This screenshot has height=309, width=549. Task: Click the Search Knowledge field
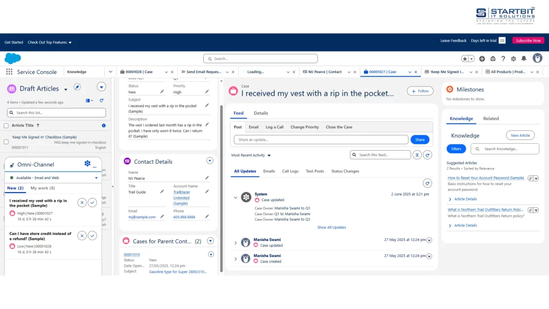(x=505, y=149)
